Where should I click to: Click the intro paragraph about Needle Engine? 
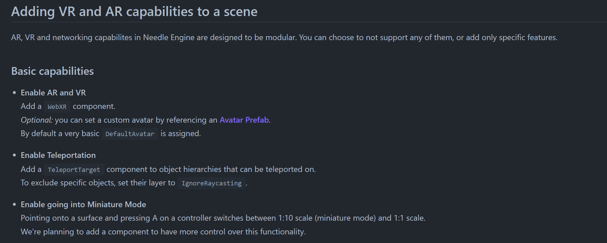284,38
